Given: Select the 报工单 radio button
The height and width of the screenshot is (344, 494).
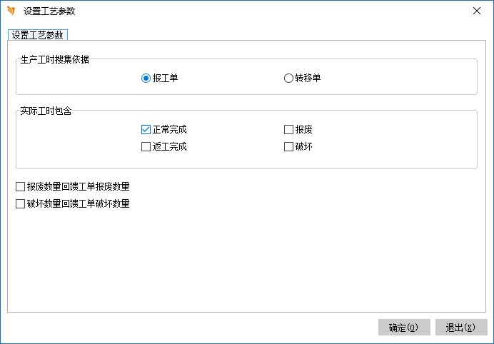Looking at the screenshot, I should tap(146, 79).
